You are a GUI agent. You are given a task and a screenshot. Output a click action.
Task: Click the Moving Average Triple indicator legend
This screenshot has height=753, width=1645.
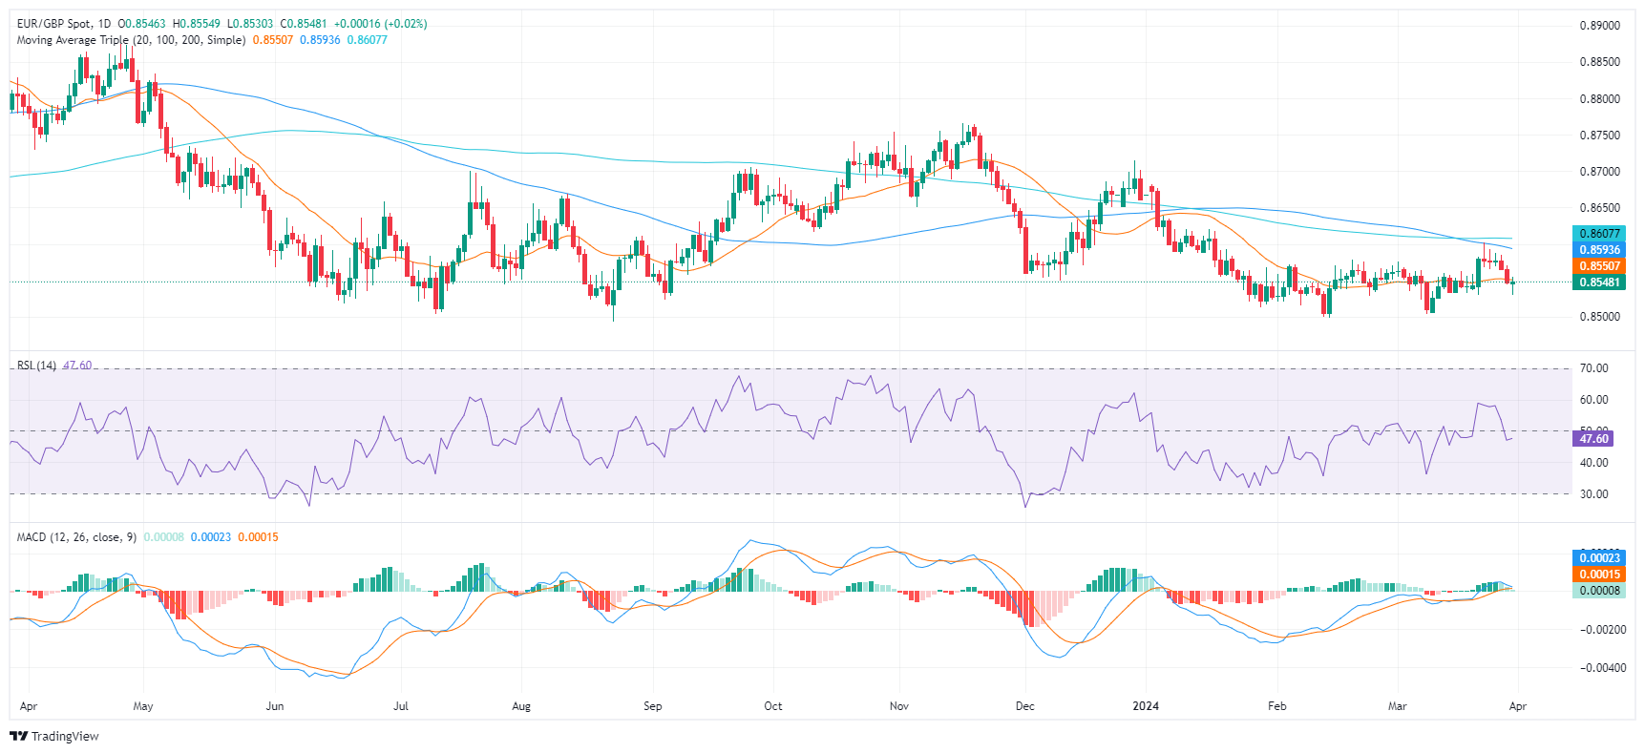click(x=131, y=40)
